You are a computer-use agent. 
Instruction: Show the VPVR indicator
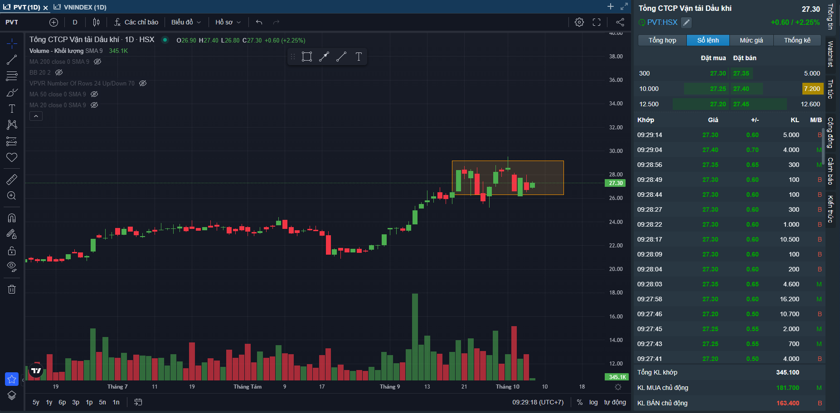click(143, 83)
